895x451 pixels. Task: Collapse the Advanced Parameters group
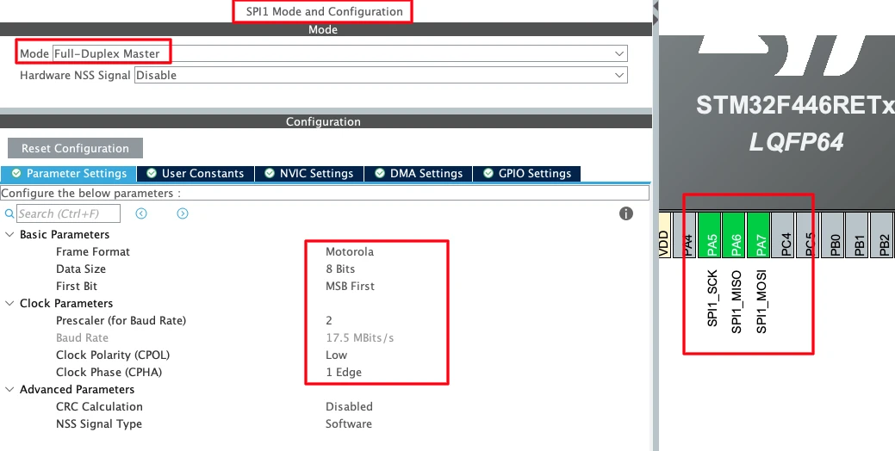point(9,389)
